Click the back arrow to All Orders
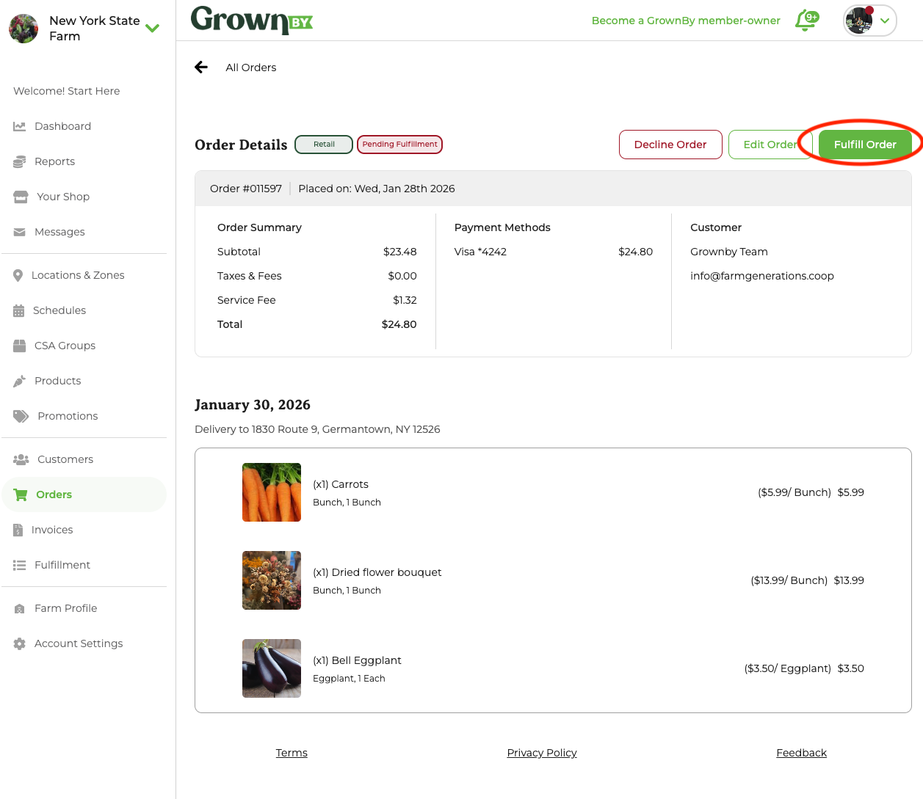923x799 pixels. click(201, 68)
